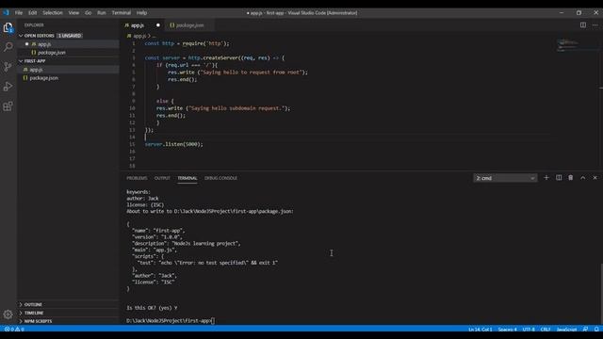Screen dimensions: 603x339
Task: Open the terminal selector dropdown '2: cmd'
Action: coord(505,178)
